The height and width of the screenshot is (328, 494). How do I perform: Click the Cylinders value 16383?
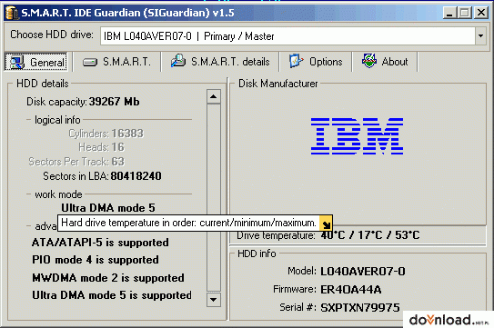pos(127,134)
